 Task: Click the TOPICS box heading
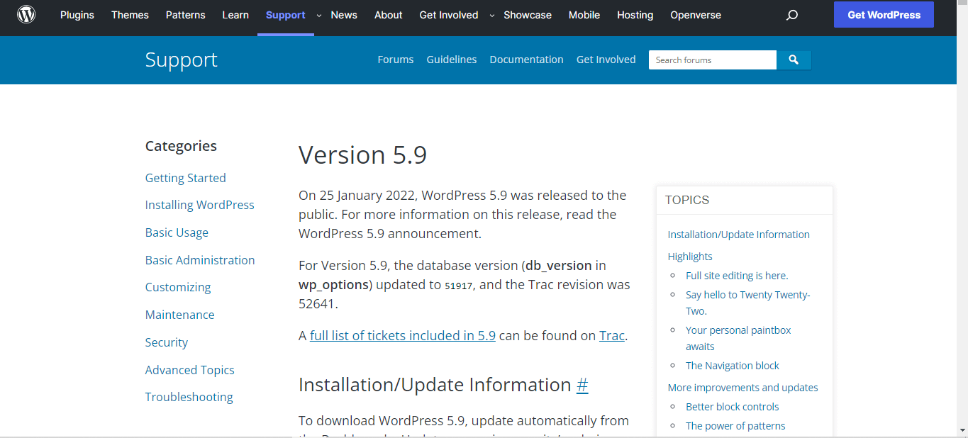pyautogui.click(x=687, y=200)
